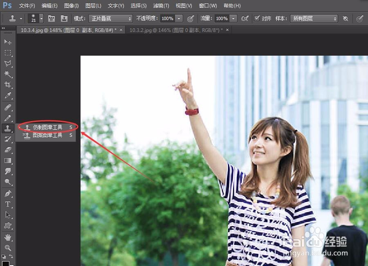Close the 10.3.4.jpg document tab
This screenshot has height=266, width=368.
click(121, 29)
